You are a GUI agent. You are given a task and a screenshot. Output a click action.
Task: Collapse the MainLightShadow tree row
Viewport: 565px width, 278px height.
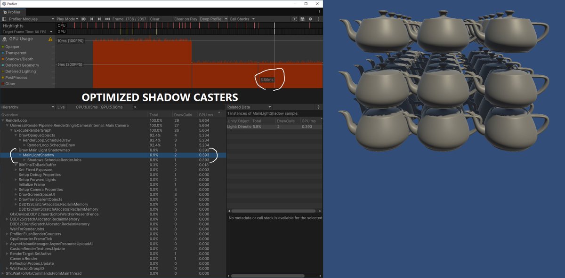click(20, 155)
